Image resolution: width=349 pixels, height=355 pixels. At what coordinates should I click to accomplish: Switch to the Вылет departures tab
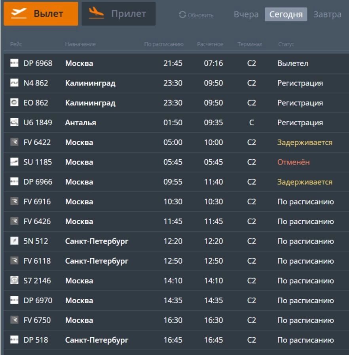[x=41, y=14]
